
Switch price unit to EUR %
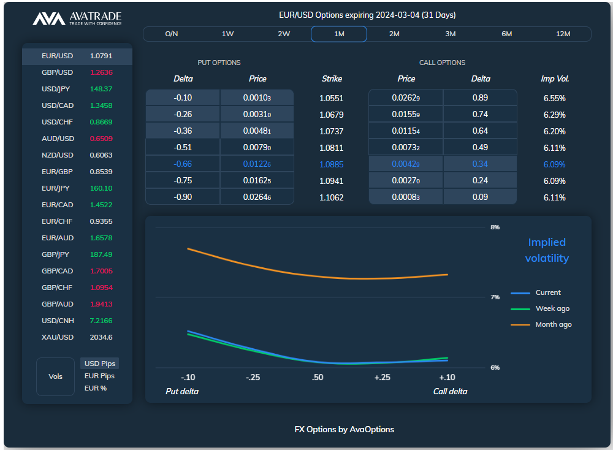coord(96,388)
